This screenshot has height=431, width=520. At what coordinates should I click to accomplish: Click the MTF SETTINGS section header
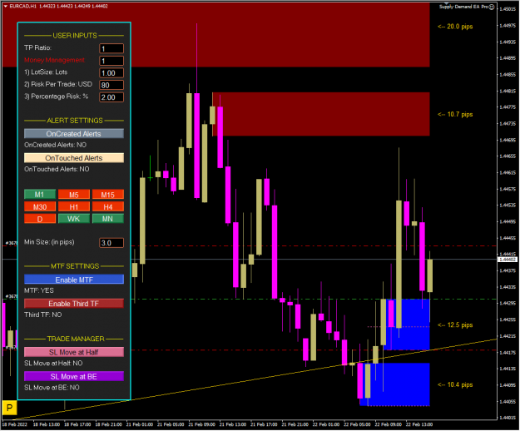tap(75, 266)
